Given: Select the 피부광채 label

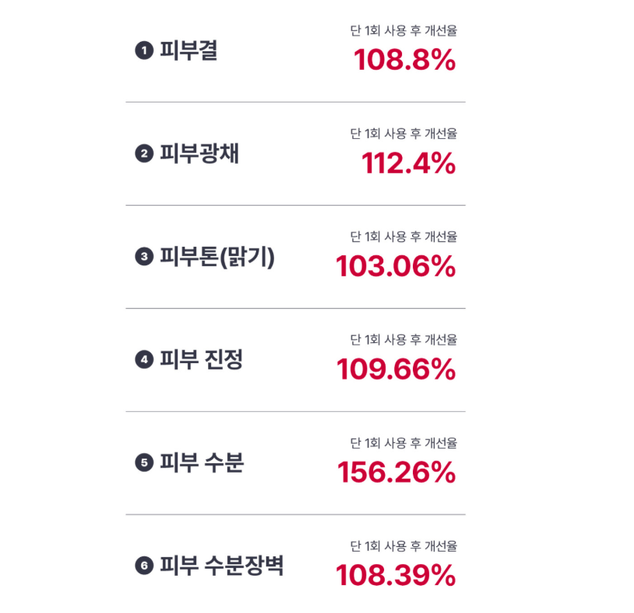Looking at the screenshot, I should (x=199, y=154).
